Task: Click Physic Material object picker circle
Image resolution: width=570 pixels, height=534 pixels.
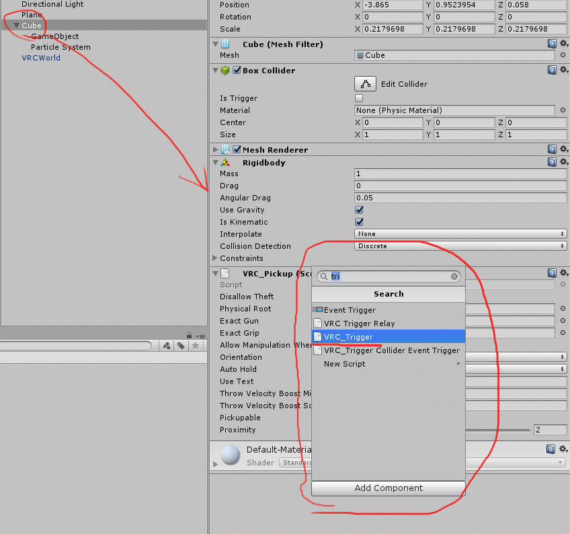Action: [563, 110]
